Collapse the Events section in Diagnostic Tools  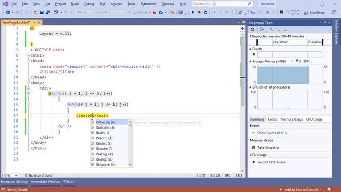250,49
